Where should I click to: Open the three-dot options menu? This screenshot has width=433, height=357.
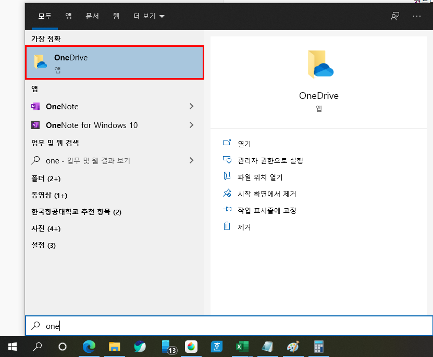pos(417,16)
